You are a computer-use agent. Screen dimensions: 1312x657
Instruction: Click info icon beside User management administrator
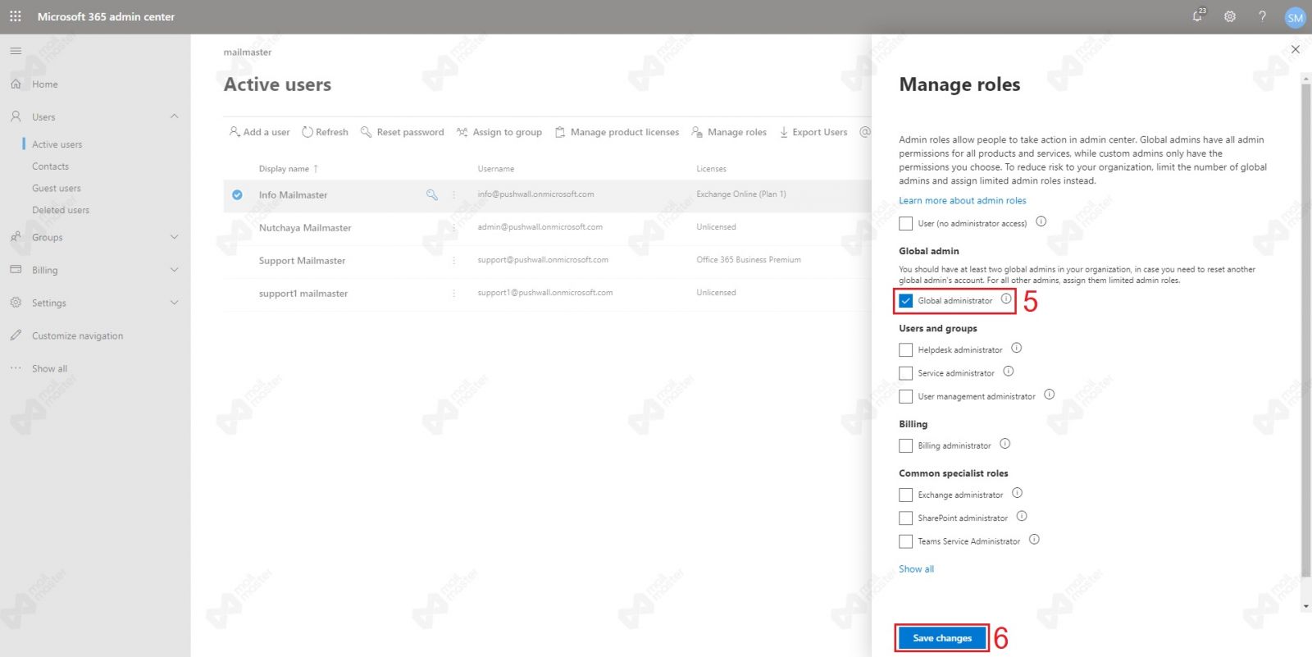pos(1050,395)
